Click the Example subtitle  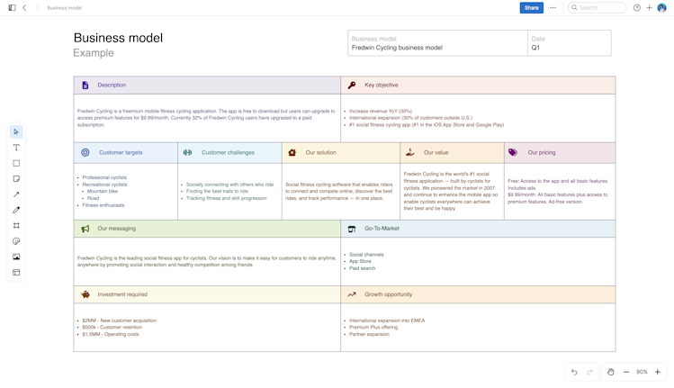[x=94, y=53]
